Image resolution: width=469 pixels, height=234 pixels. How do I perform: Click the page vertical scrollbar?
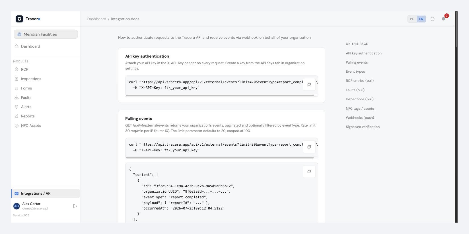click(x=456, y=29)
